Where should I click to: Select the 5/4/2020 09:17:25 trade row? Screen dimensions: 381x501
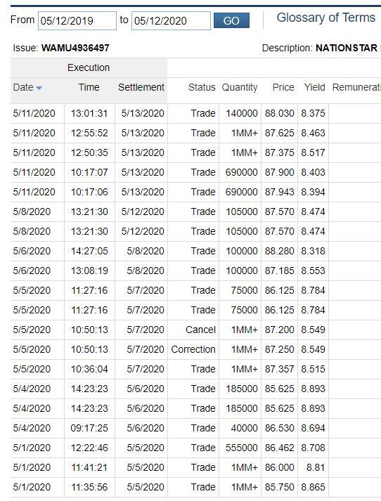[x=195, y=428]
